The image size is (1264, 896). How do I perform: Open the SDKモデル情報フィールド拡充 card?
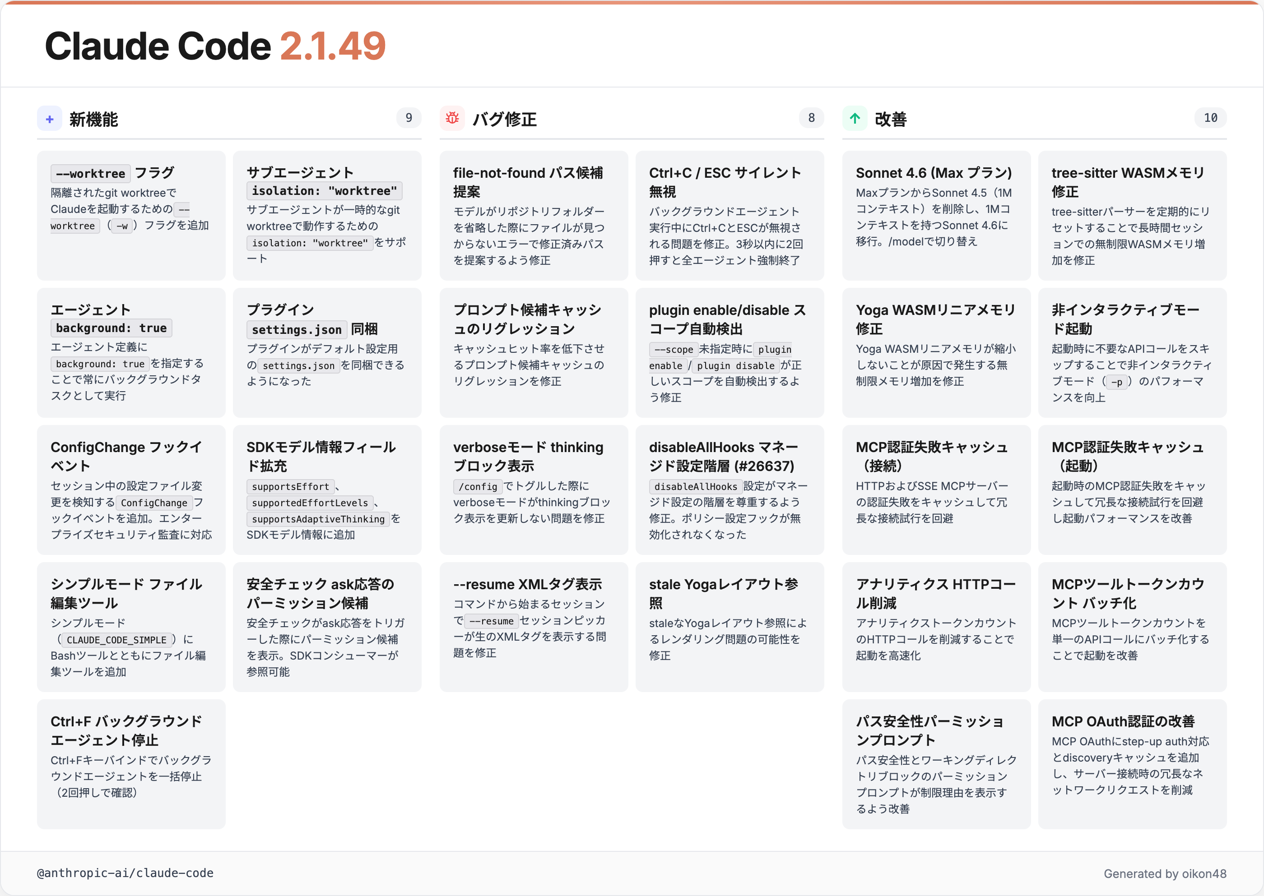coord(327,490)
